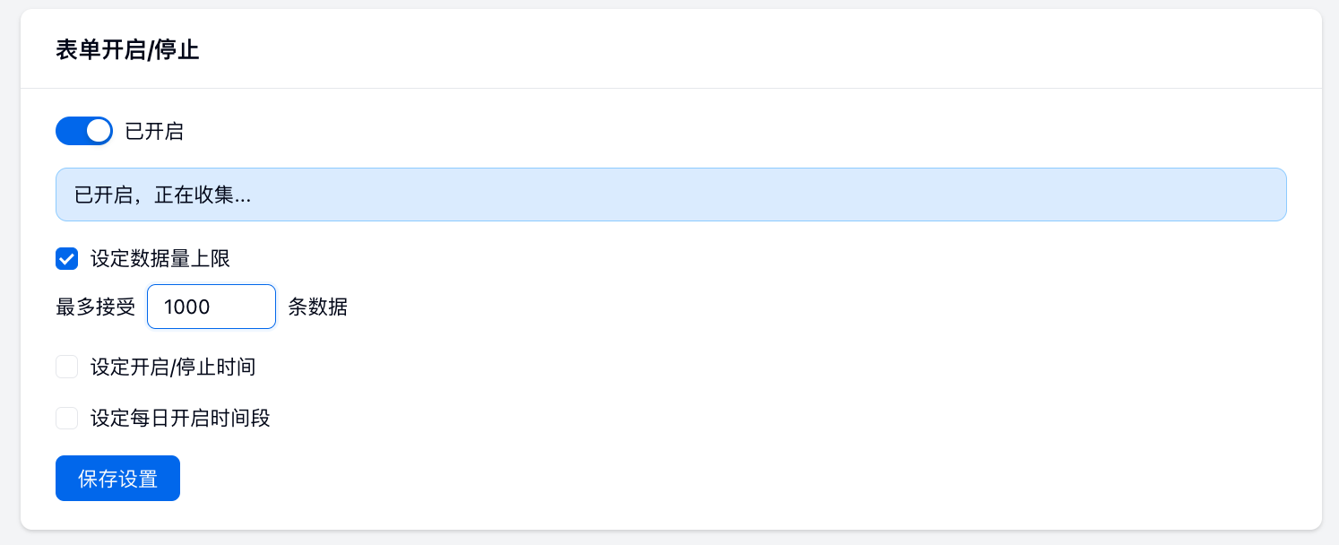Uncheck the 设定数据量上限 checkbox
Viewport: 1339px width, 545px height.
pos(67,259)
